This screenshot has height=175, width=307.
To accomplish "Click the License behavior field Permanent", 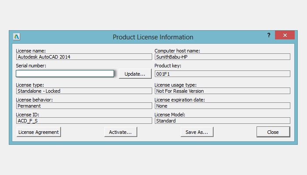I will coord(84,106).
